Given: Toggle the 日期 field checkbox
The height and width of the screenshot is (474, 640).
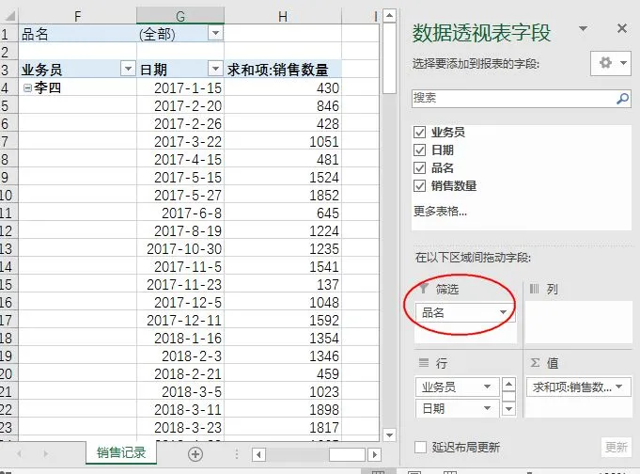Looking at the screenshot, I should (x=419, y=150).
